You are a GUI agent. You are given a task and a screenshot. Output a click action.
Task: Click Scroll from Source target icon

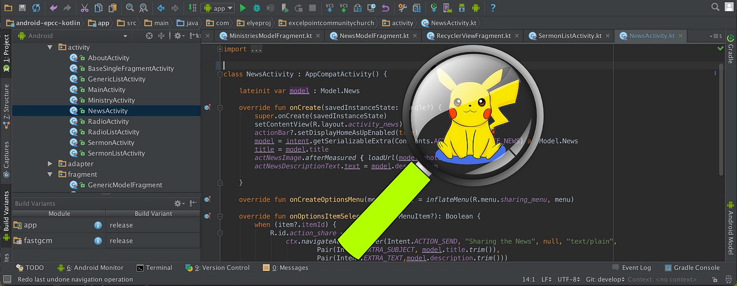(150, 36)
